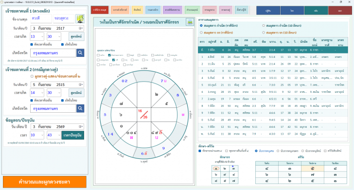Toggle เกิดในไทย for chart owner 1
This screenshot has height=190, width=354.
pyautogui.click(x=62, y=44)
